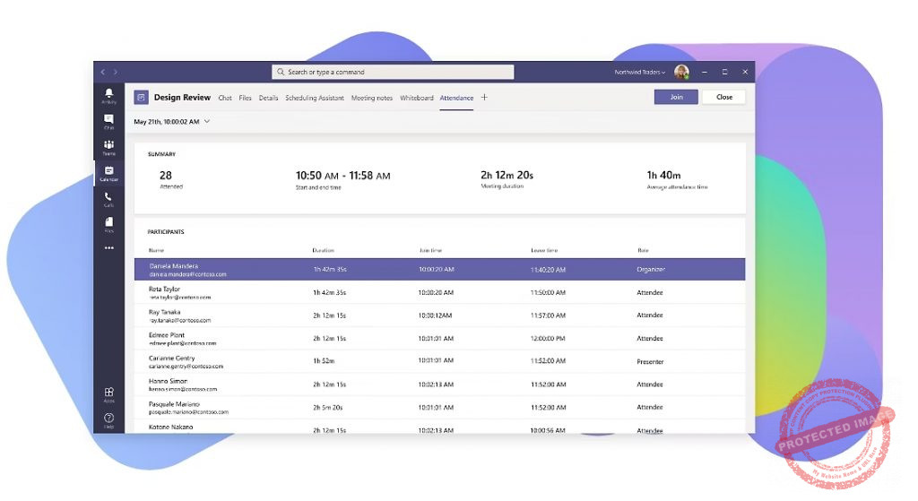Click the back navigation arrow
Image resolution: width=918 pixels, height=501 pixels.
point(102,72)
